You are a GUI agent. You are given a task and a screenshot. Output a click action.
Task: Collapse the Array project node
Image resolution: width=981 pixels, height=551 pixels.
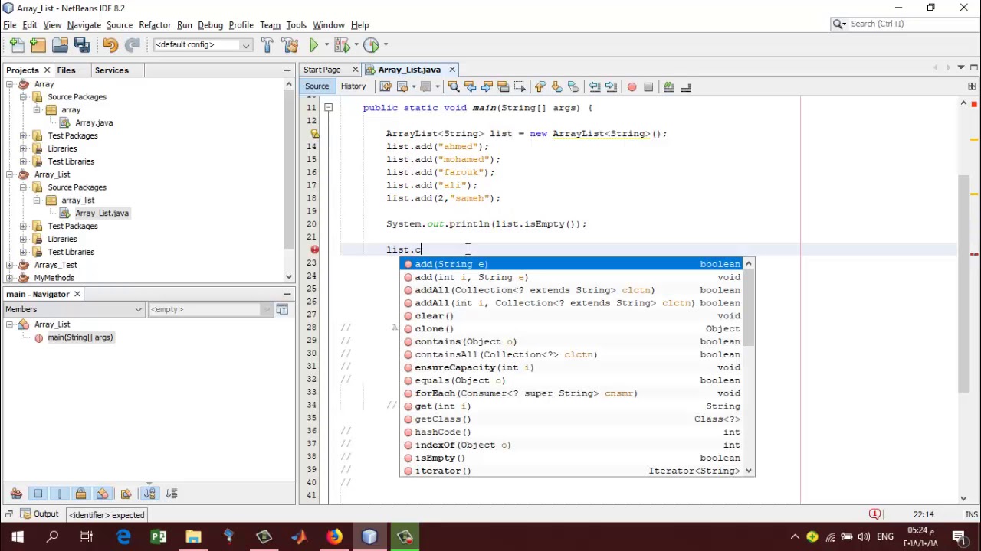click(9, 84)
